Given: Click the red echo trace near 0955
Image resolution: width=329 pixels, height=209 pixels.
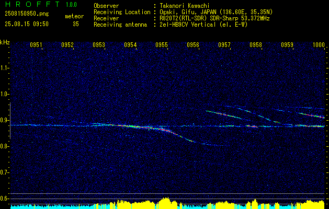Looking at the screenshot, I should (166, 130).
